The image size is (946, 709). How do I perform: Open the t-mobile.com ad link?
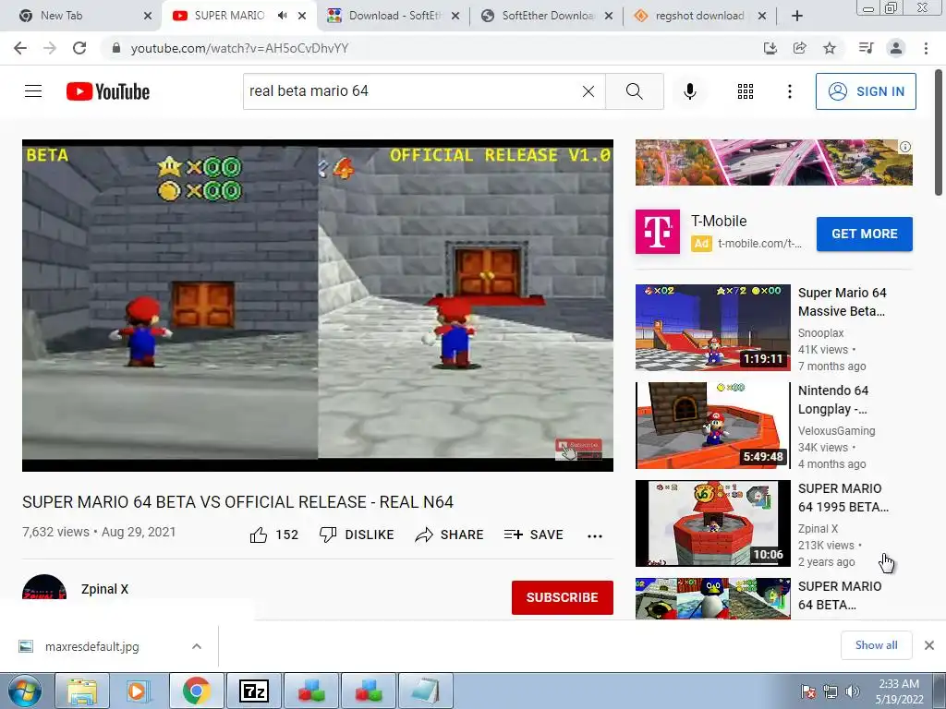[x=759, y=244]
